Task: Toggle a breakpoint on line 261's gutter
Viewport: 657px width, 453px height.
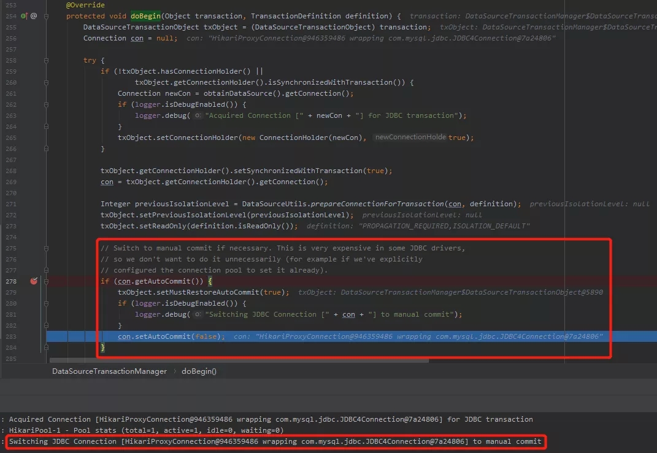Action: 34,93
